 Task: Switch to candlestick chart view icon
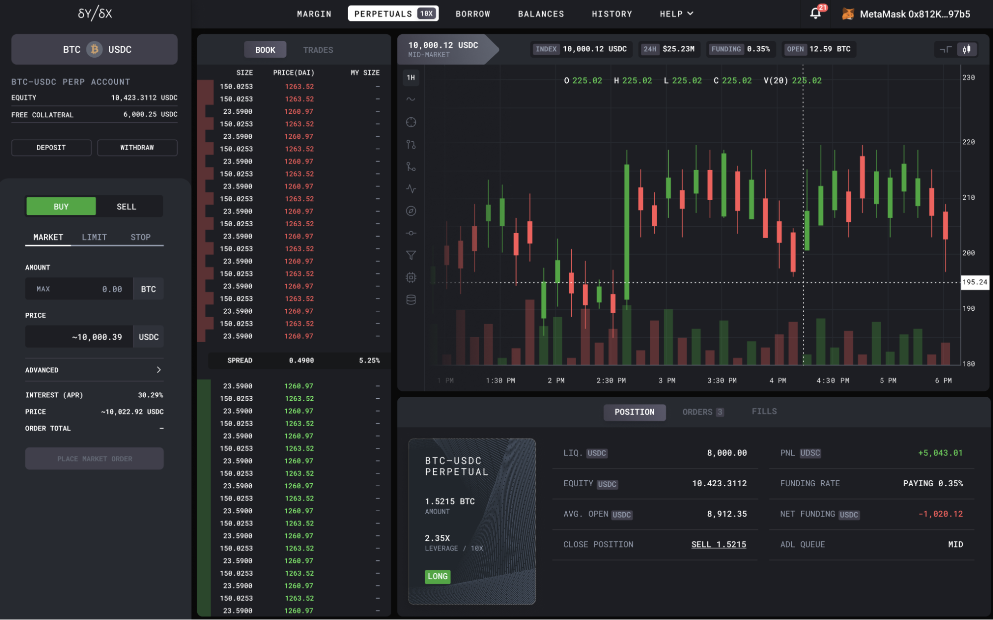tap(966, 49)
